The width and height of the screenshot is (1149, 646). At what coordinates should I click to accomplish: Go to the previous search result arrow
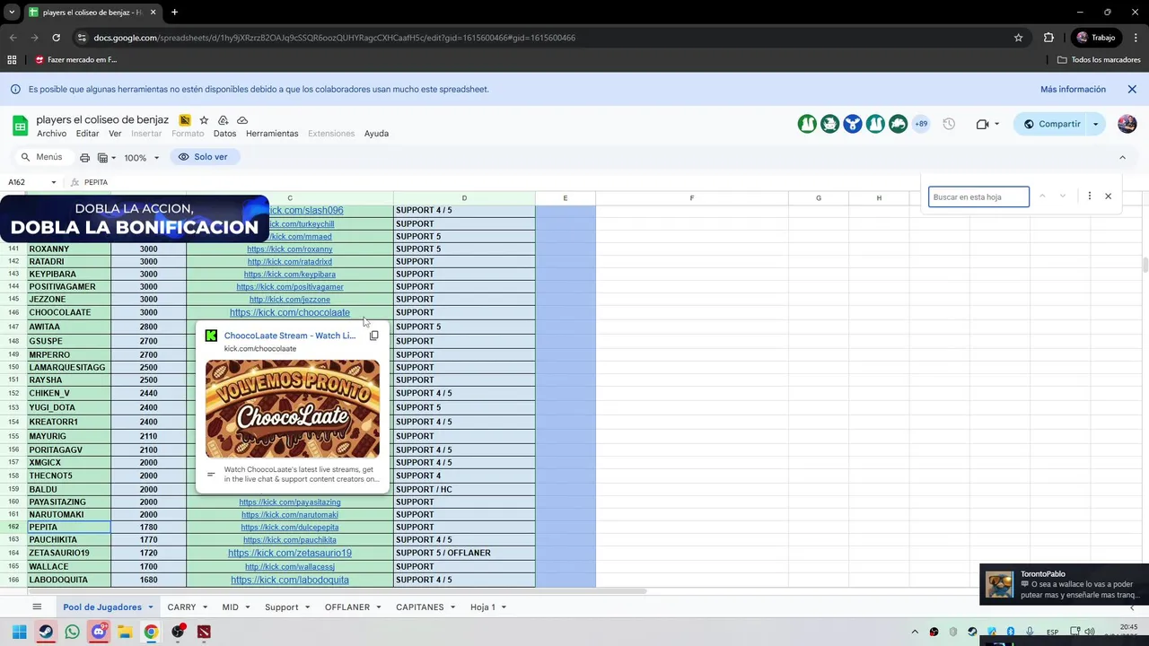1042,196
